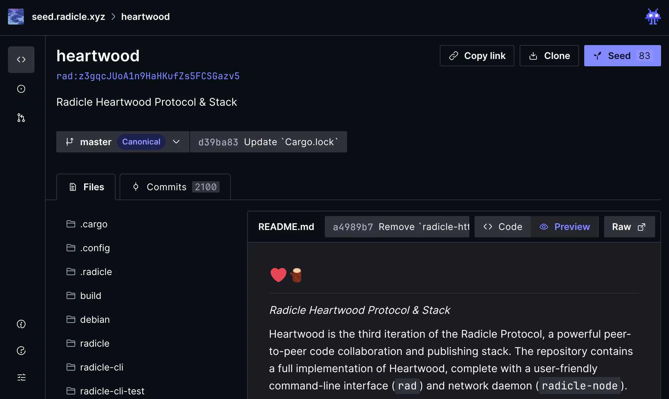Expand the .radicle folder
This screenshot has height=399, width=669.
coord(89,272)
